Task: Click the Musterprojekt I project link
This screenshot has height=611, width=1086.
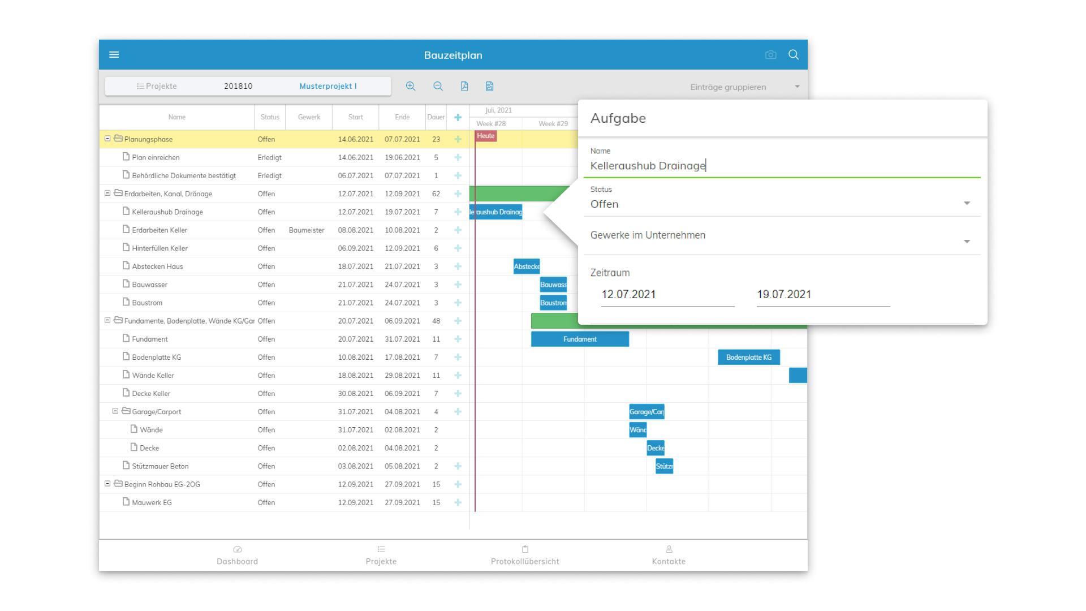Action: (328, 87)
